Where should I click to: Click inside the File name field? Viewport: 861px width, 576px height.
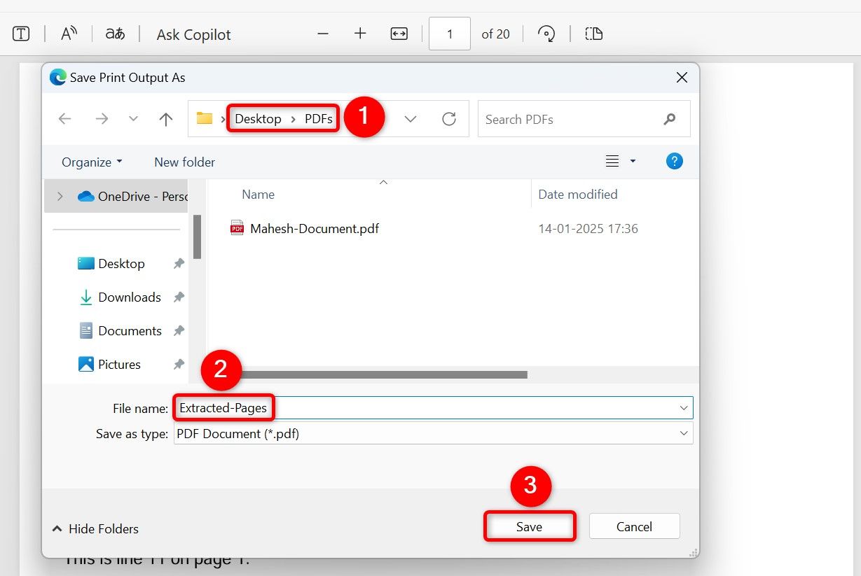223,407
